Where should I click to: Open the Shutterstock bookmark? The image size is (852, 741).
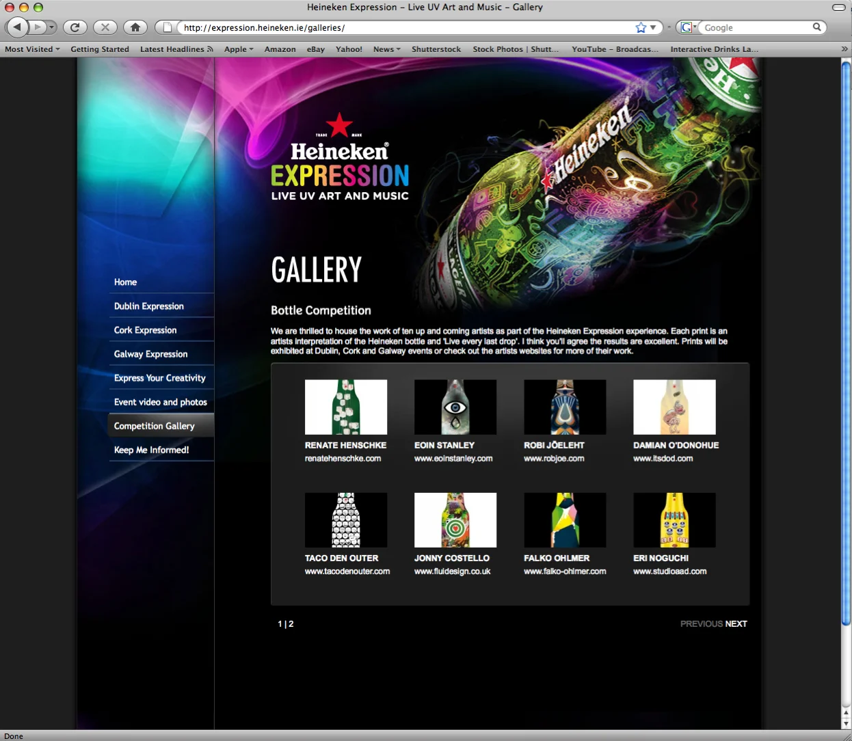coord(436,49)
